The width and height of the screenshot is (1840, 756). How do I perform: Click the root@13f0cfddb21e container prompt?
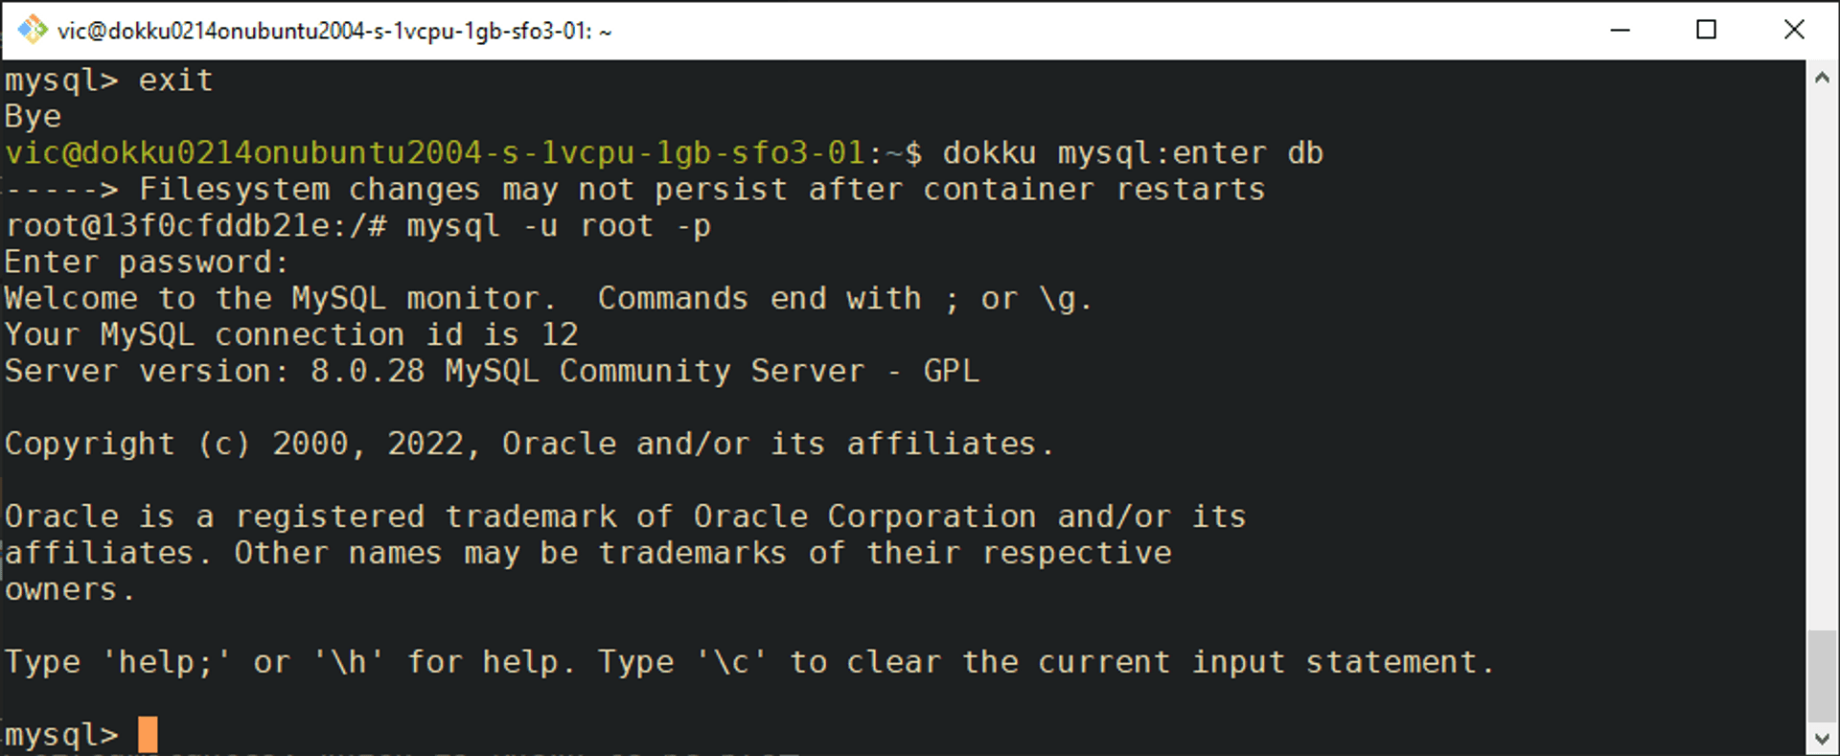[x=195, y=226]
